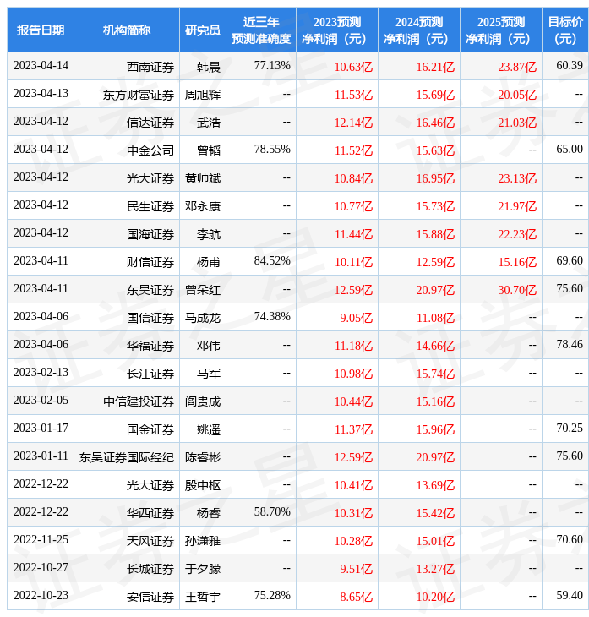Select the 2025预测净利润 column header
The width and height of the screenshot is (589, 617).
click(x=500, y=30)
